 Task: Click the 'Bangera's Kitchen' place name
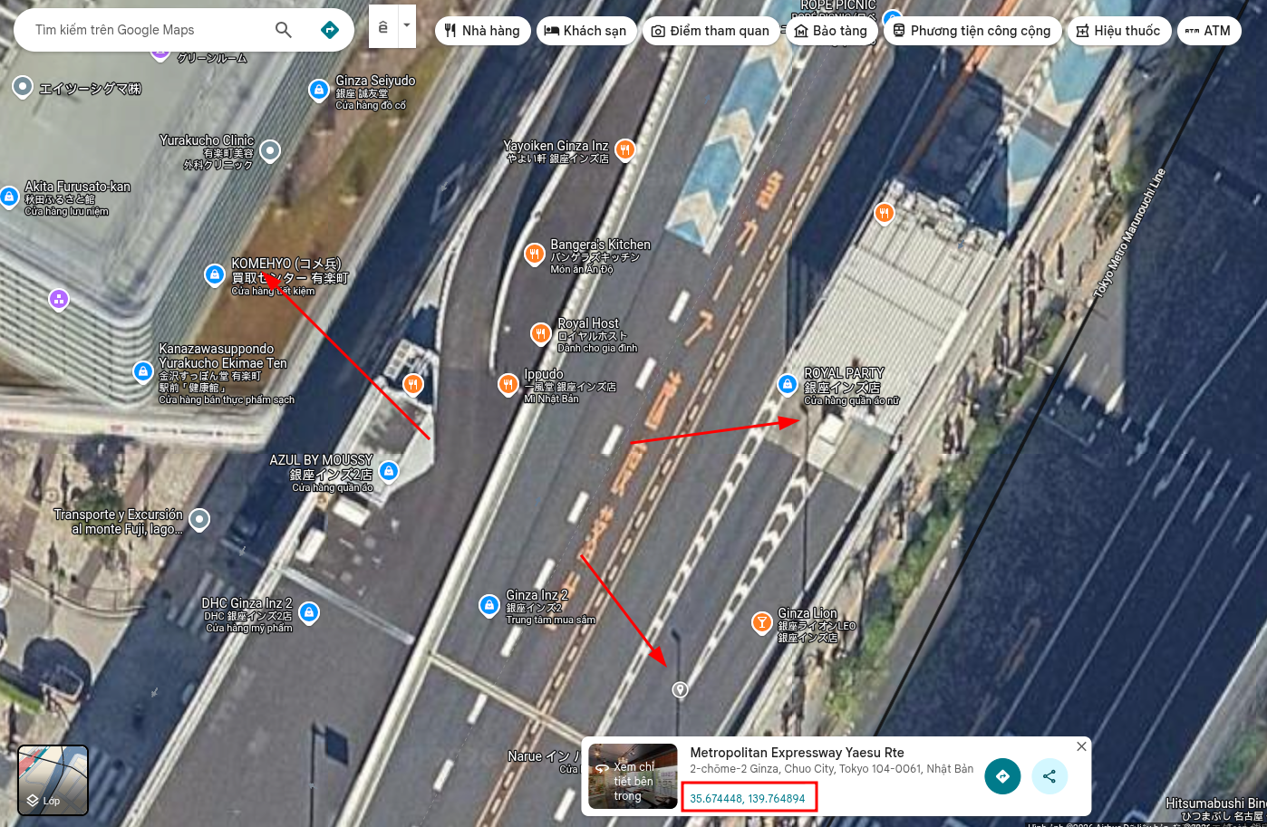pos(600,245)
